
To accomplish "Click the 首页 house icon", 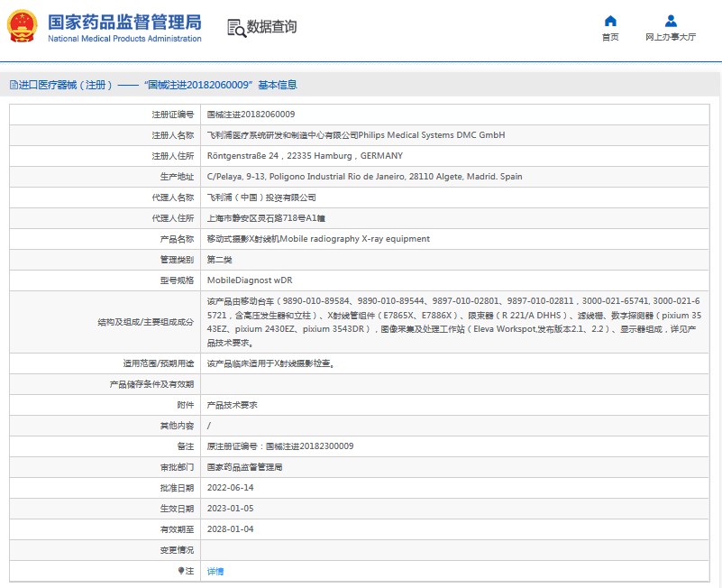I will point(610,21).
